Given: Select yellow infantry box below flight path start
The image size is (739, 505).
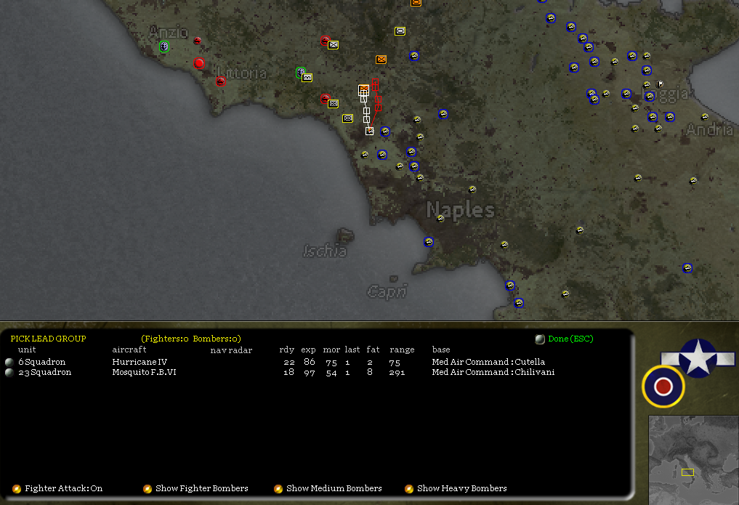Looking at the screenshot, I should pos(334,104).
